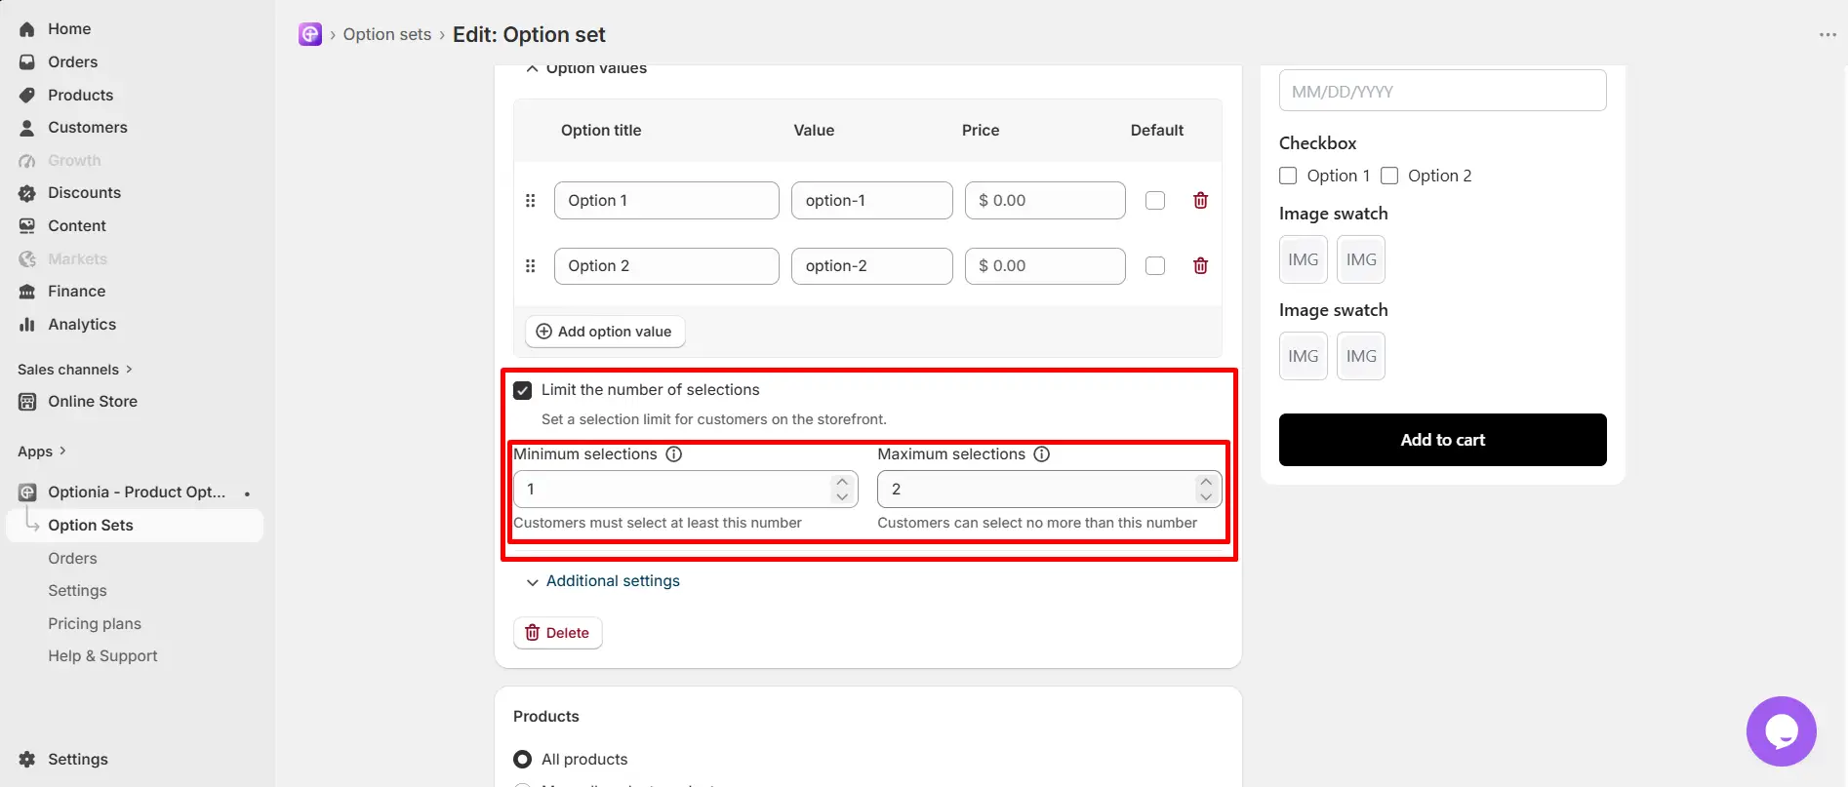This screenshot has height=787, width=1848.
Task: Delete the Option 1 row with trash icon
Action: tap(1200, 200)
